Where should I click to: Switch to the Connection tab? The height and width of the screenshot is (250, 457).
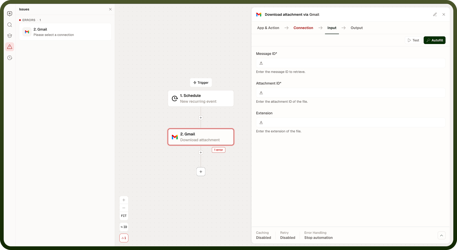(303, 28)
